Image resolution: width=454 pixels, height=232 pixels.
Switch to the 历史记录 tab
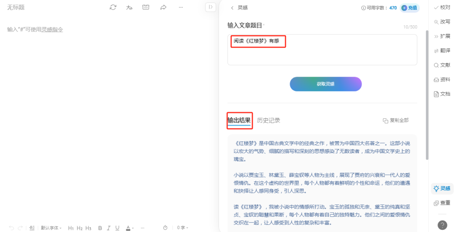tap(268, 120)
